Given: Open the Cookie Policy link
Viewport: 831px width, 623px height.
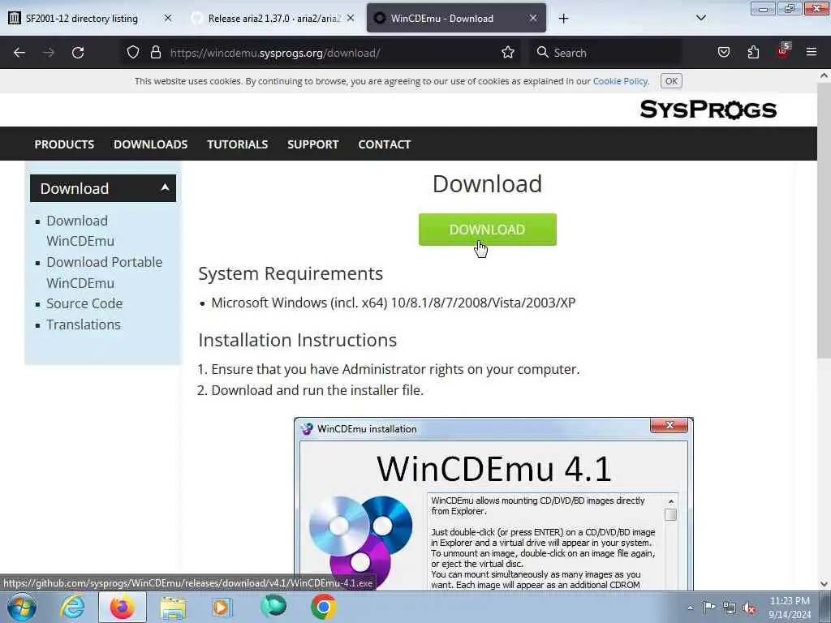Looking at the screenshot, I should (620, 81).
